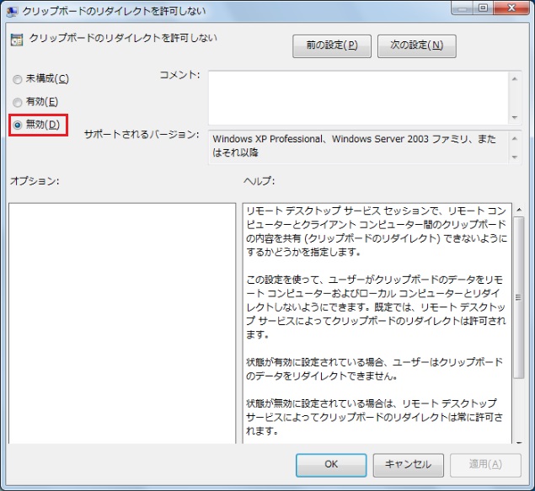Viewport: 535px width, 491px height.
Task: Click help pane scroll down arrow
Action: [x=519, y=442]
